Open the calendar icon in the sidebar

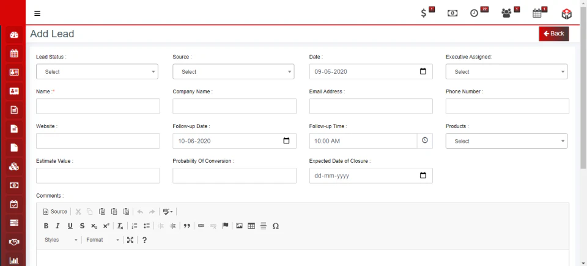(14, 54)
